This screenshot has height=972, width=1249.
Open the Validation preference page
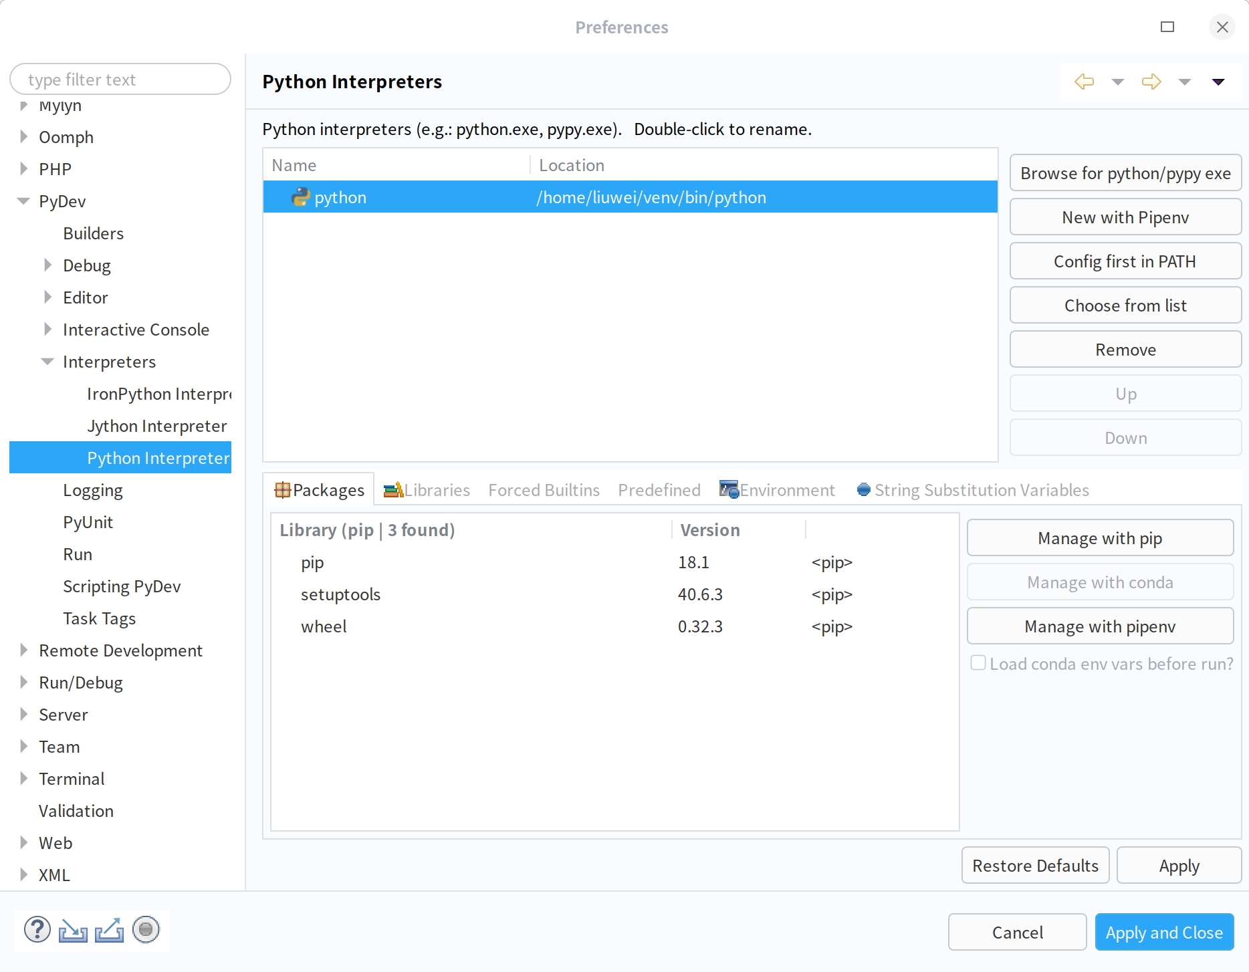pyautogui.click(x=76, y=811)
